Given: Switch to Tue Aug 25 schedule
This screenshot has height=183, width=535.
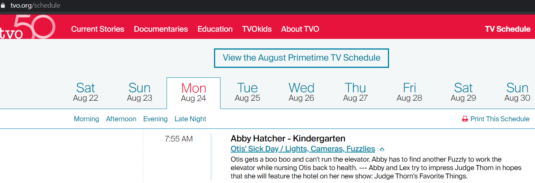Looking at the screenshot, I should [x=247, y=92].
